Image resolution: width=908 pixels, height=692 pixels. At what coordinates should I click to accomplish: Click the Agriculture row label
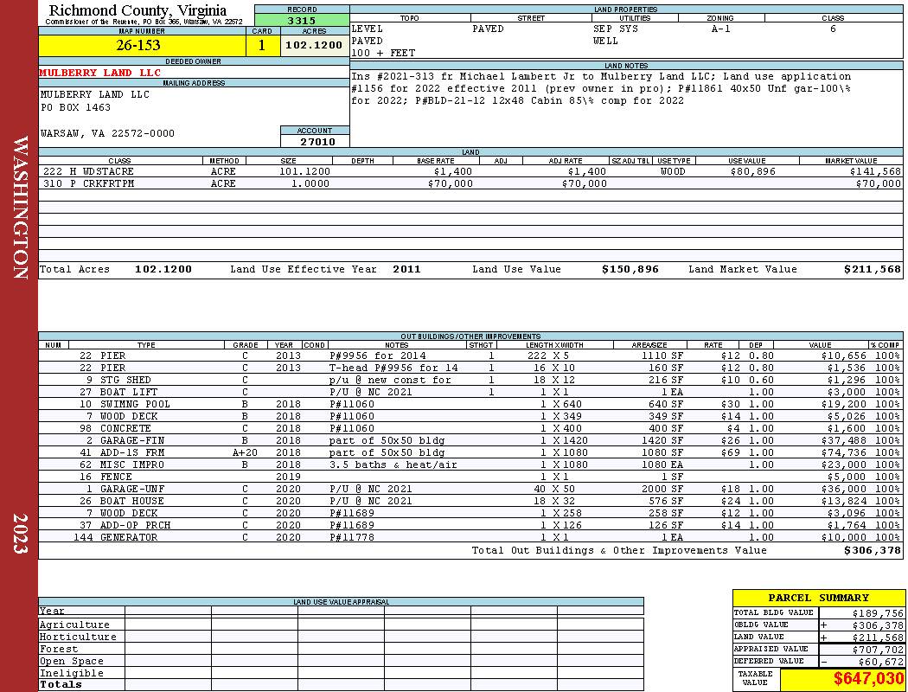pyautogui.click(x=74, y=625)
